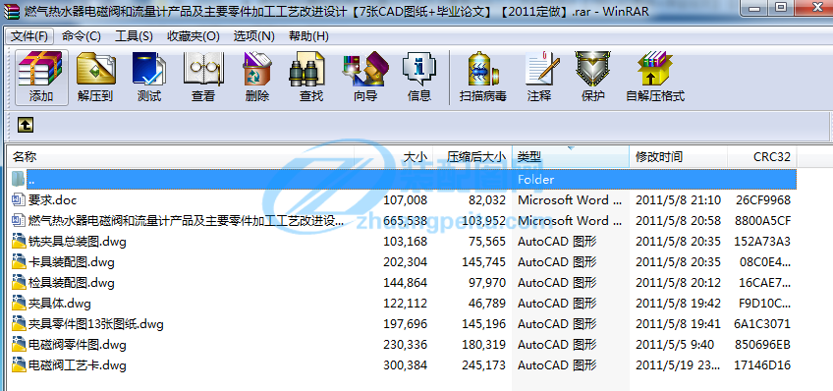This screenshot has width=833, height=391.
Task: Click DWG icon beside 夹具零件图13张图纸.dwg
Action: [19, 323]
